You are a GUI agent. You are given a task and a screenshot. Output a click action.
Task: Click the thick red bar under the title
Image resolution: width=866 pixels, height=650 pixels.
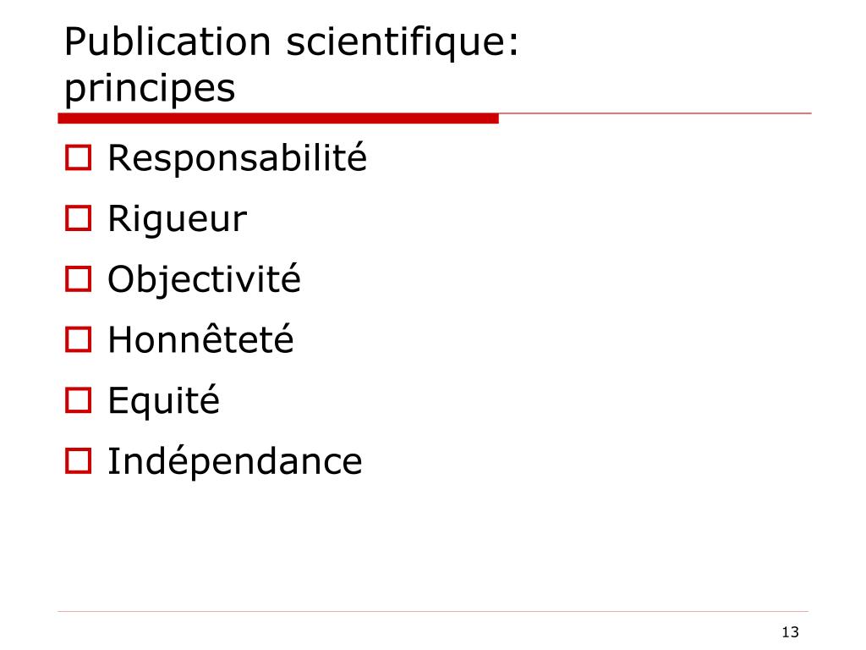coord(278,118)
